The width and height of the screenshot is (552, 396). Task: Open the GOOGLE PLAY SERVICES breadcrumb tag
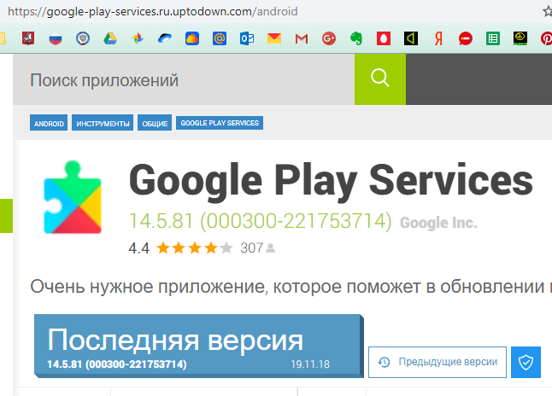point(220,123)
